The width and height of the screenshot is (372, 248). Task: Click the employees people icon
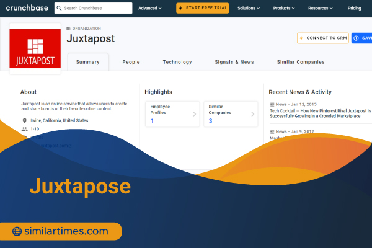[24, 129]
